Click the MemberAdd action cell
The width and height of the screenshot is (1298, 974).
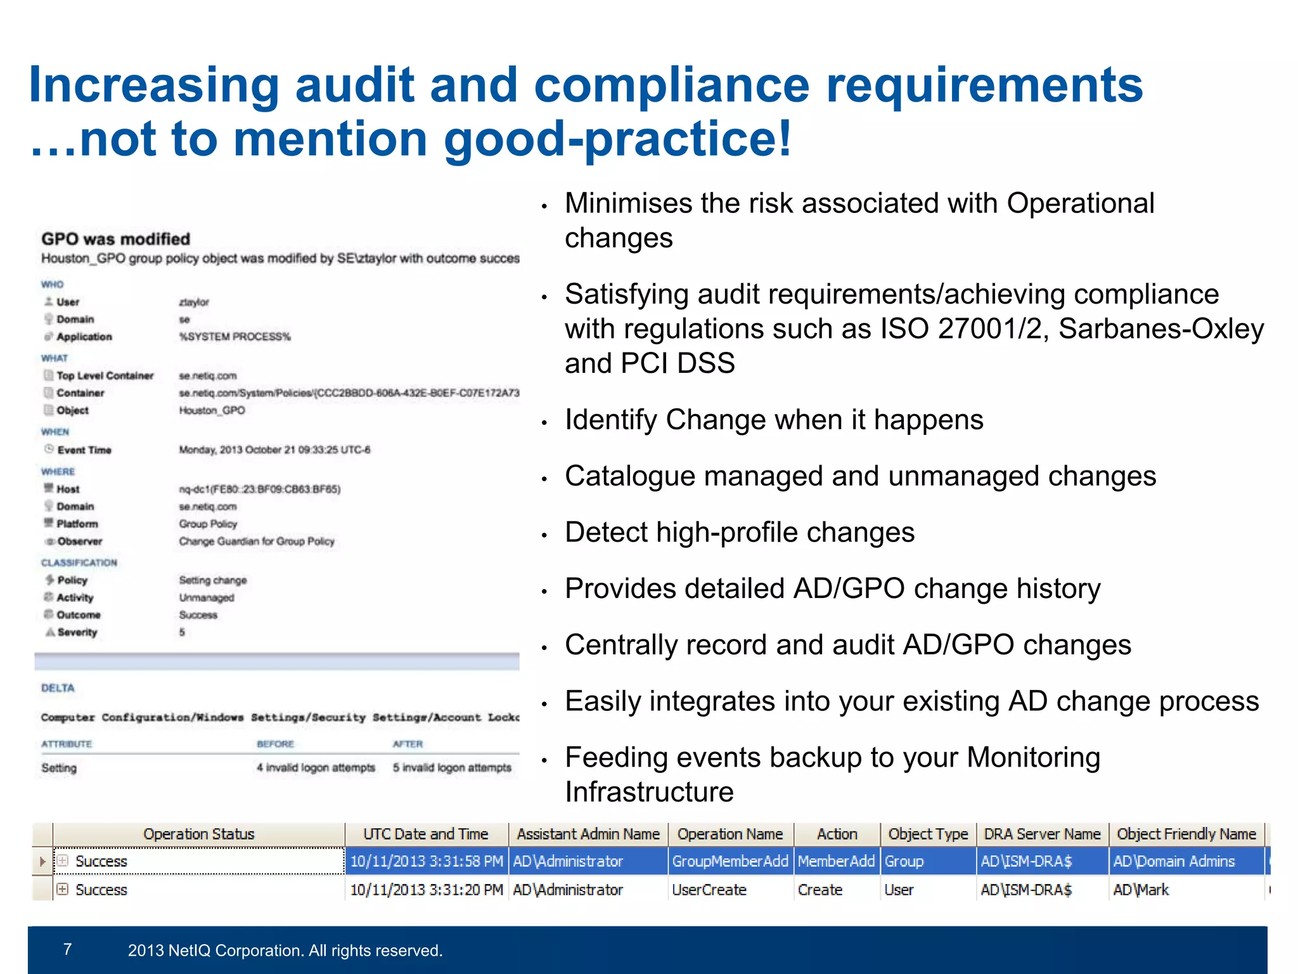(837, 861)
